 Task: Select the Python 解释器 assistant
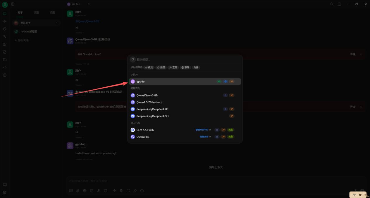point(36,31)
